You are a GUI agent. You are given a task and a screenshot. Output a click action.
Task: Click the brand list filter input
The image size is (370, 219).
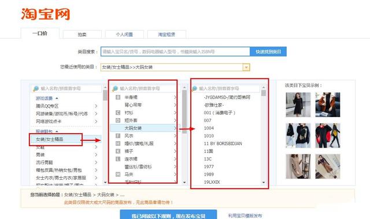pyautogui.click(x=225, y=89)
